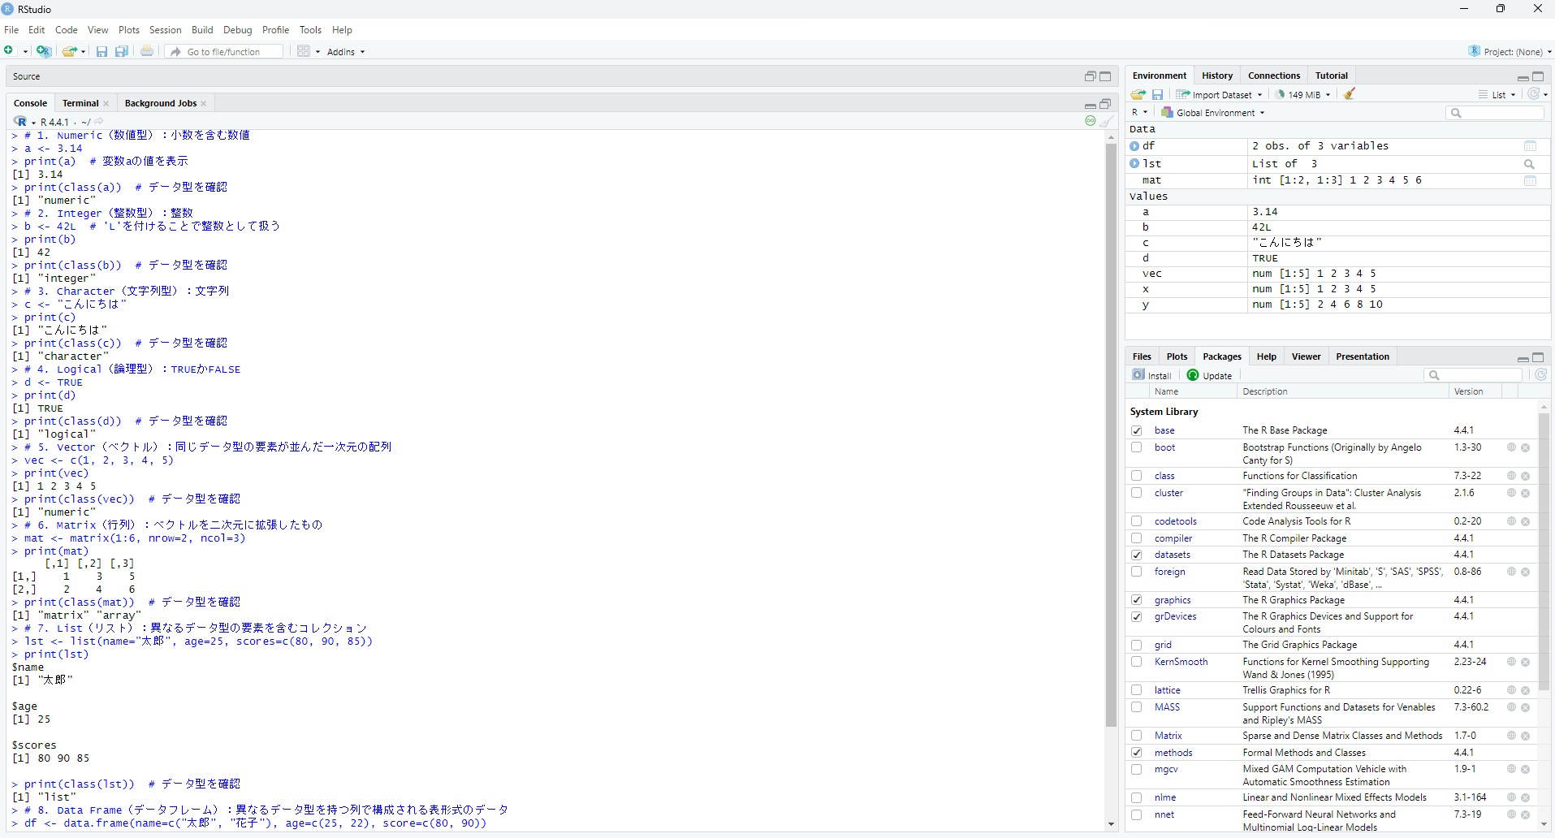The height and width of the screenshot is (838, 1555).
Task: Uncheck the base package checkbox
Action: point(1137,430)
